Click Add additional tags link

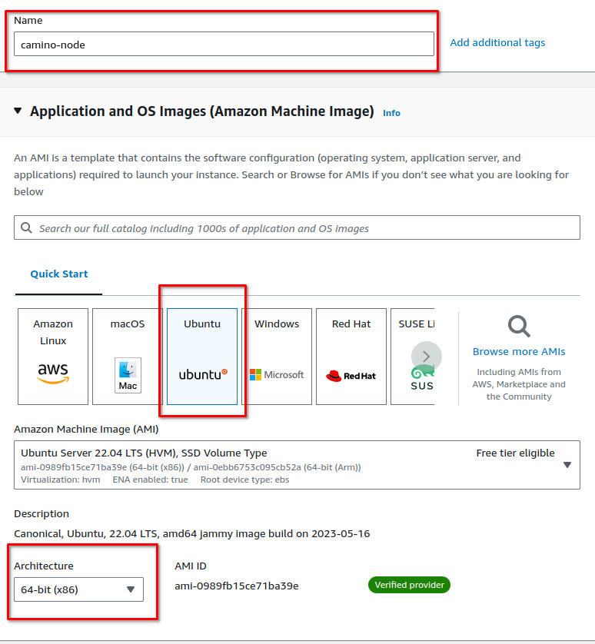(x=497, y=43)
